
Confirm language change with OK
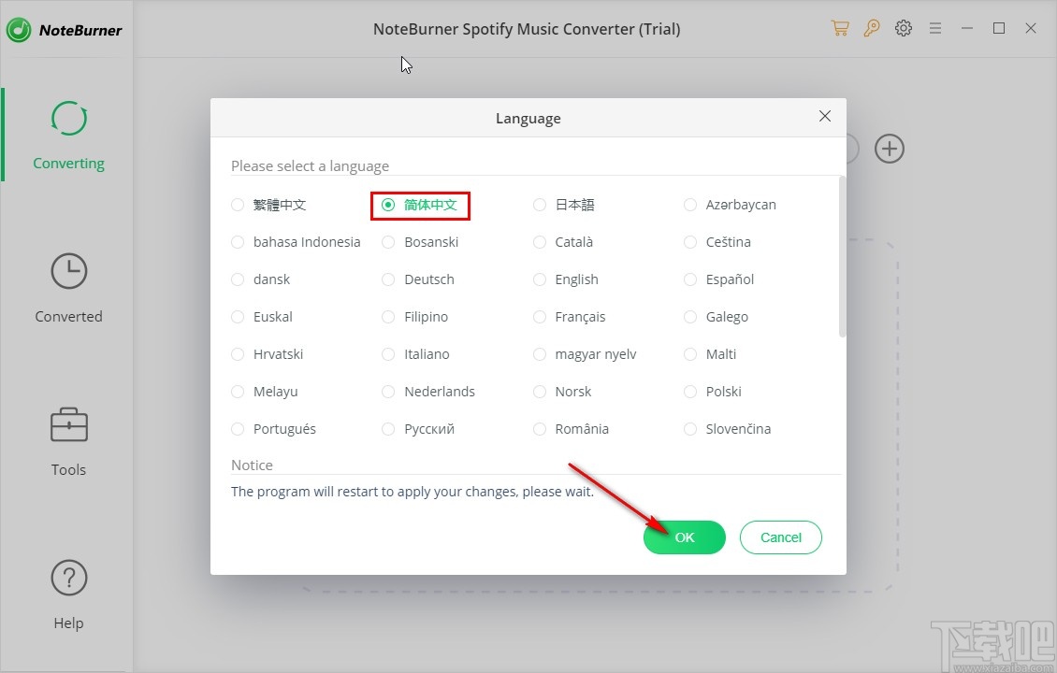tap(684, 537)
